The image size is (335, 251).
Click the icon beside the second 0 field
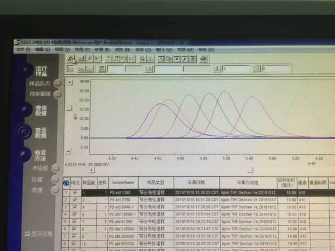click(x=256, y=69)
